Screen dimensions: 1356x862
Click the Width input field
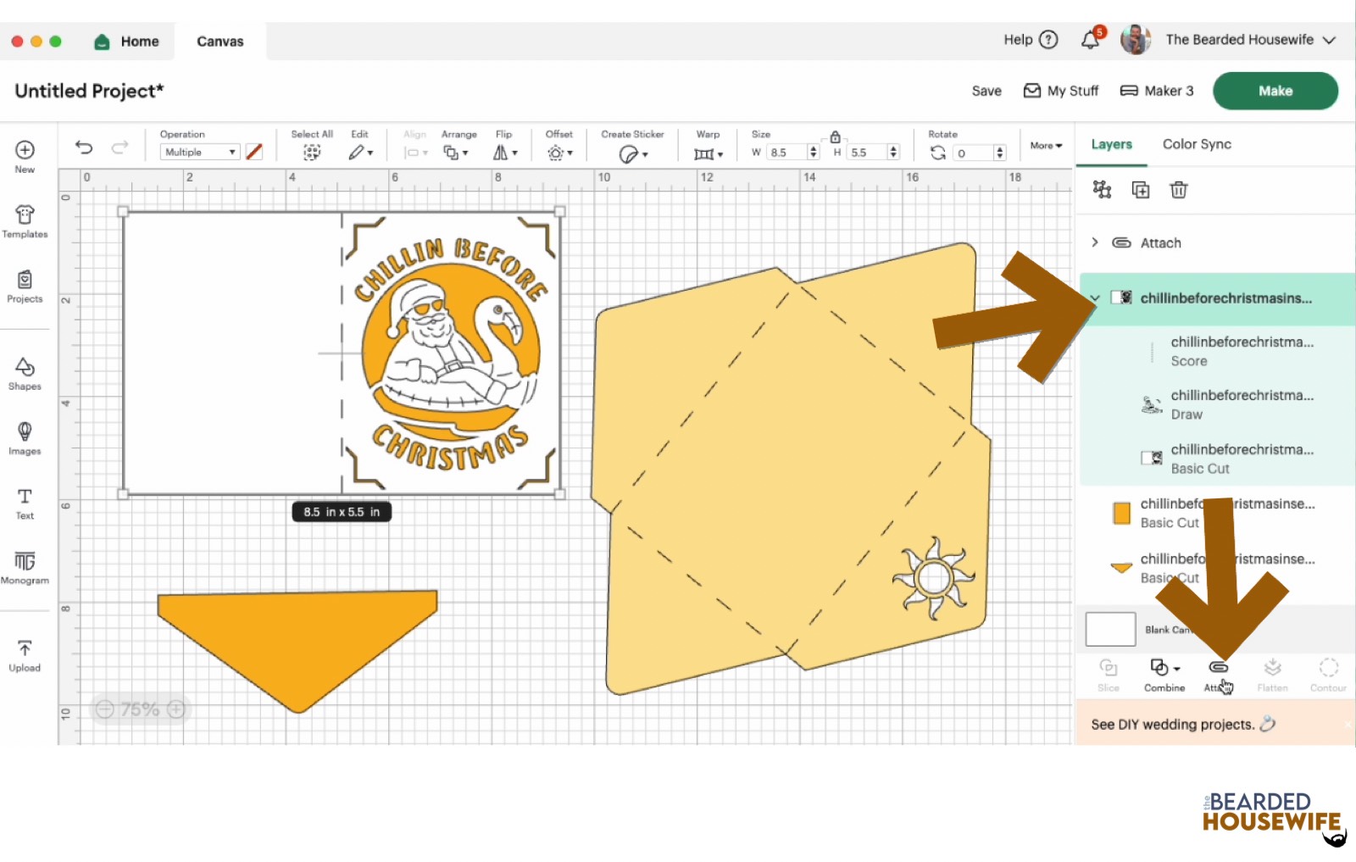[x=787, y=153]
